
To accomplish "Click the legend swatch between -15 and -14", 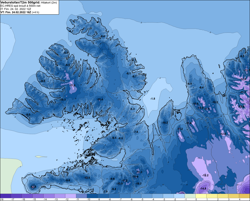I will pos(38,196).
